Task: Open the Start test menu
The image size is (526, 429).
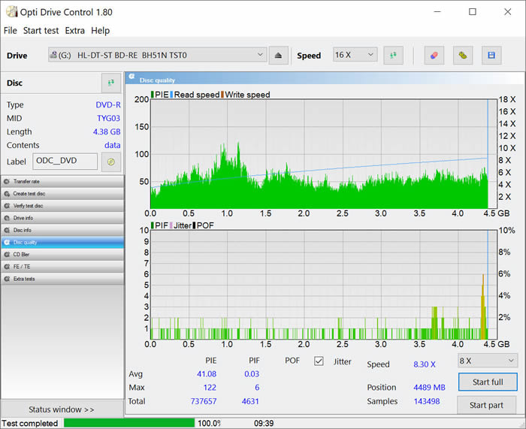Action: coord(41,31)
